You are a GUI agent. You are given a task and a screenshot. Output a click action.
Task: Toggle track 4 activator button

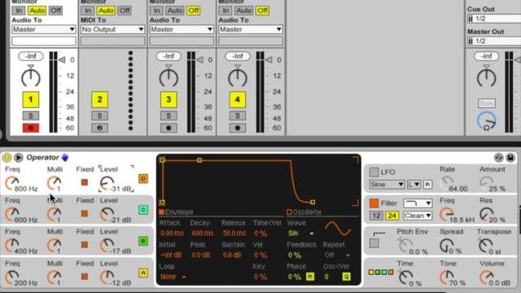coord(237,99)
